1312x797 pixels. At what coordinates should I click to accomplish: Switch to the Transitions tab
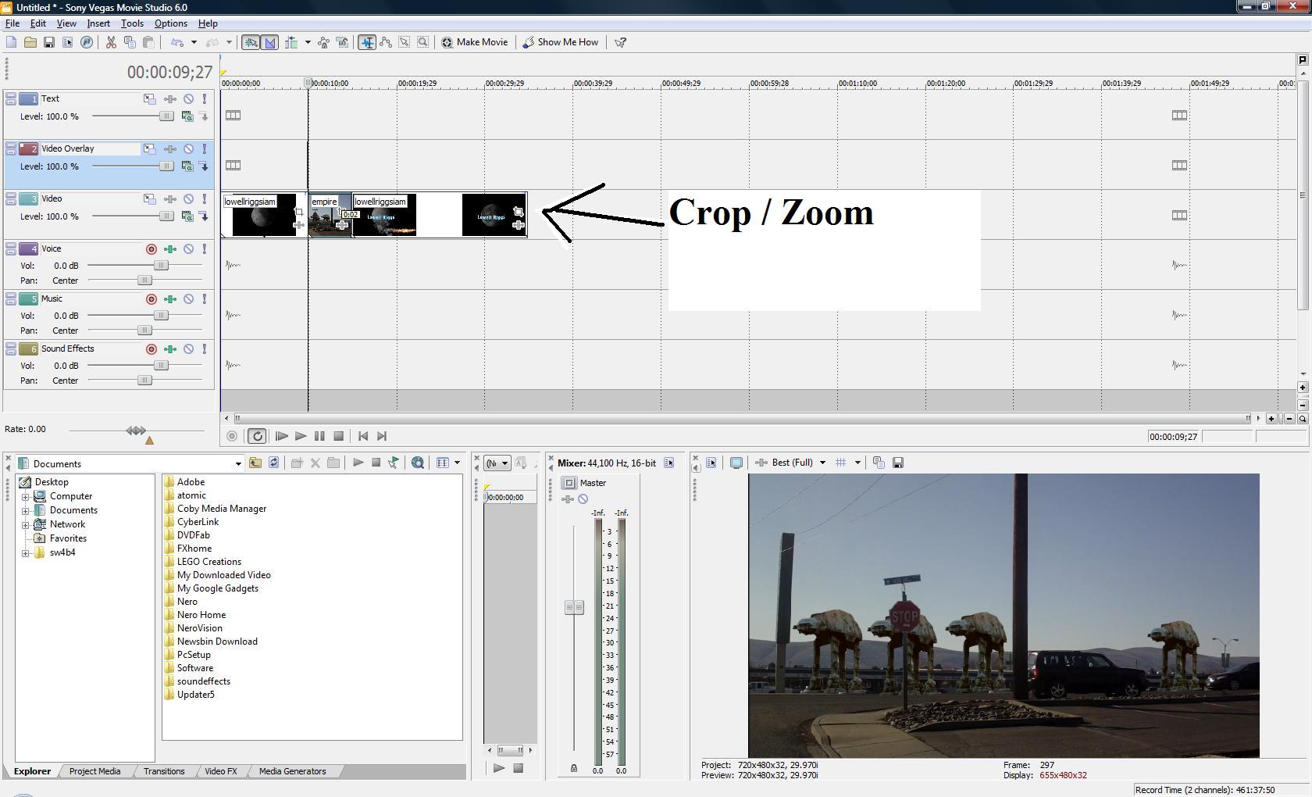pos(164,771)
